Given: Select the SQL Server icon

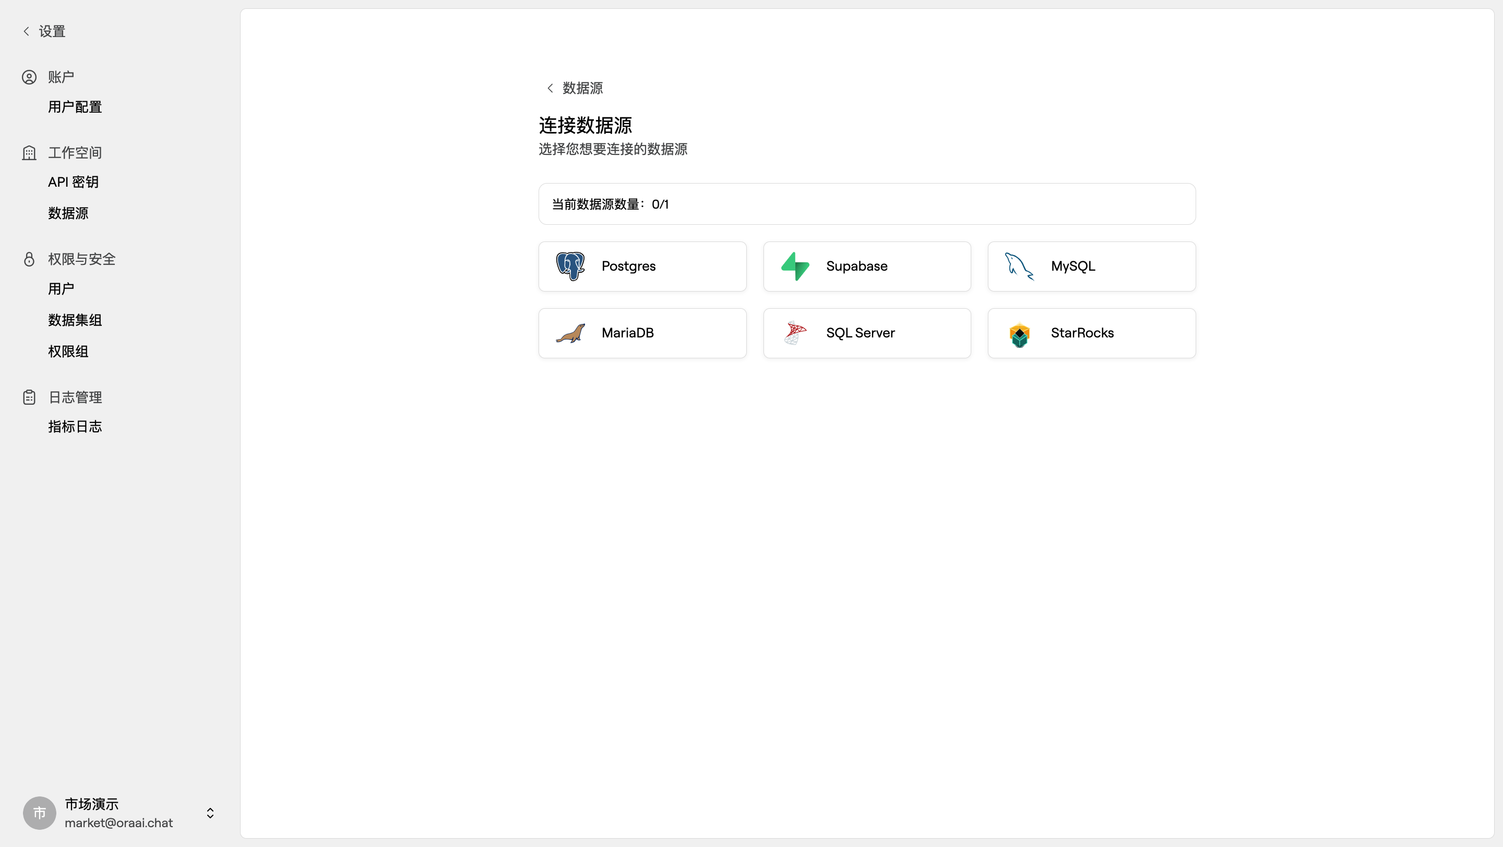Looking at the screenshot, I should [794, 333].
